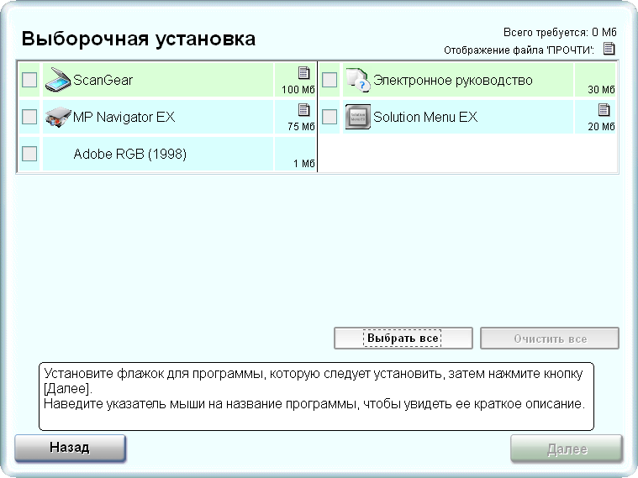Toggle the Solution Menu EX checkbox
Viewport: 638px width, 478px height.
point(330,117)
